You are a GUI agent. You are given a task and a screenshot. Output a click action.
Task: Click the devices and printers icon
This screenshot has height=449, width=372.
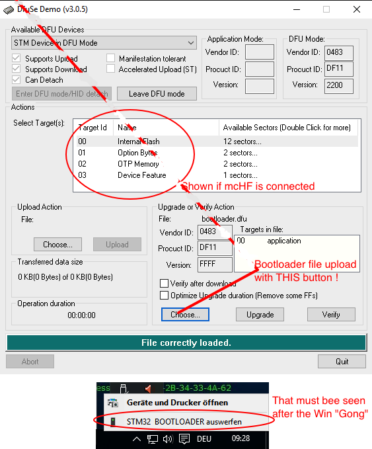[113, 403]
